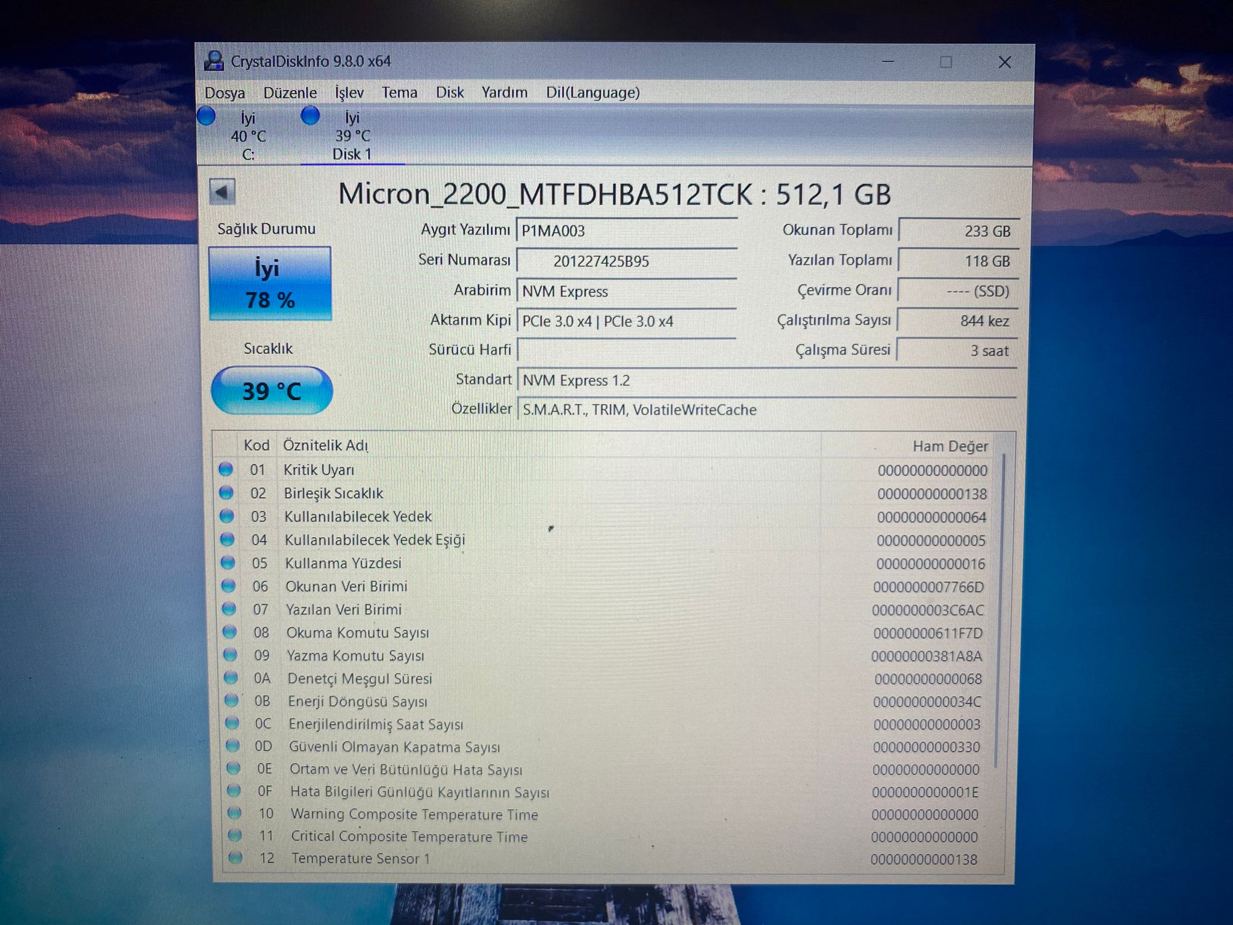The width and height of the screenshot is (1233, 925).
Task: Select the Disk 1 status indicator
Action: [x=311, y=115]
